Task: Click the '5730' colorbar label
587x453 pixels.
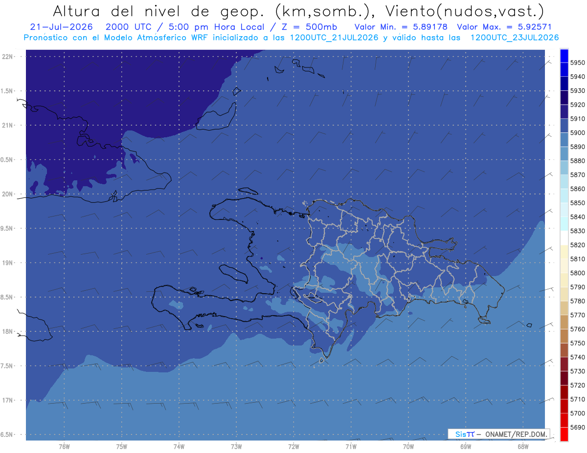Action: click(x=578, y=371)
